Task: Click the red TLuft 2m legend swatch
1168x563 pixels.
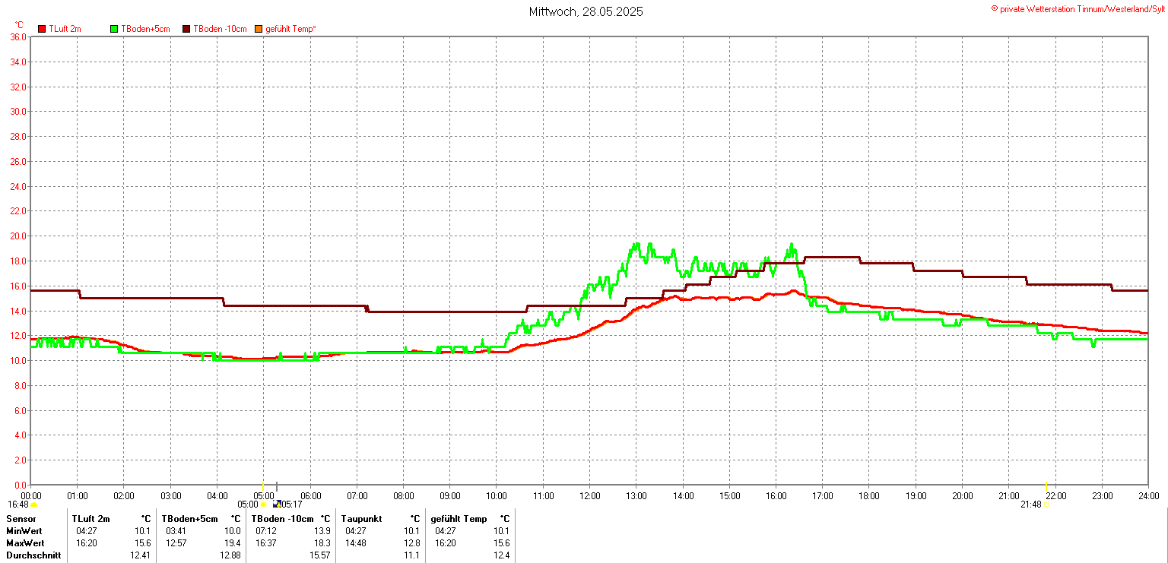Action: (43, 30)
